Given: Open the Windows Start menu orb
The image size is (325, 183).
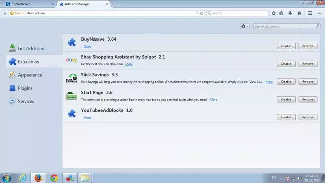Looking at the screenshot, I should pos(6,178).
